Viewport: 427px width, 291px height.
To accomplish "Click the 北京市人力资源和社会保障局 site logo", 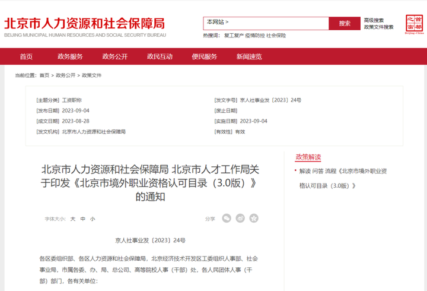I will point(85,27).
